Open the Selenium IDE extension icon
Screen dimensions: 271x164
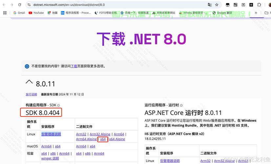pyautogui.click(x=235, y=5)
